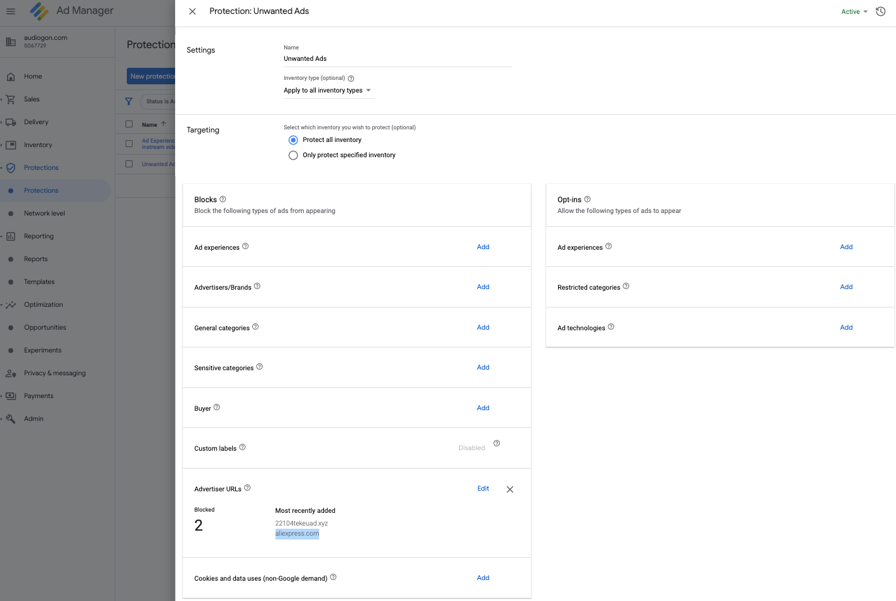The image size is (896, 601).
Task: Open the change history clock icon
Action: (880, 11)
